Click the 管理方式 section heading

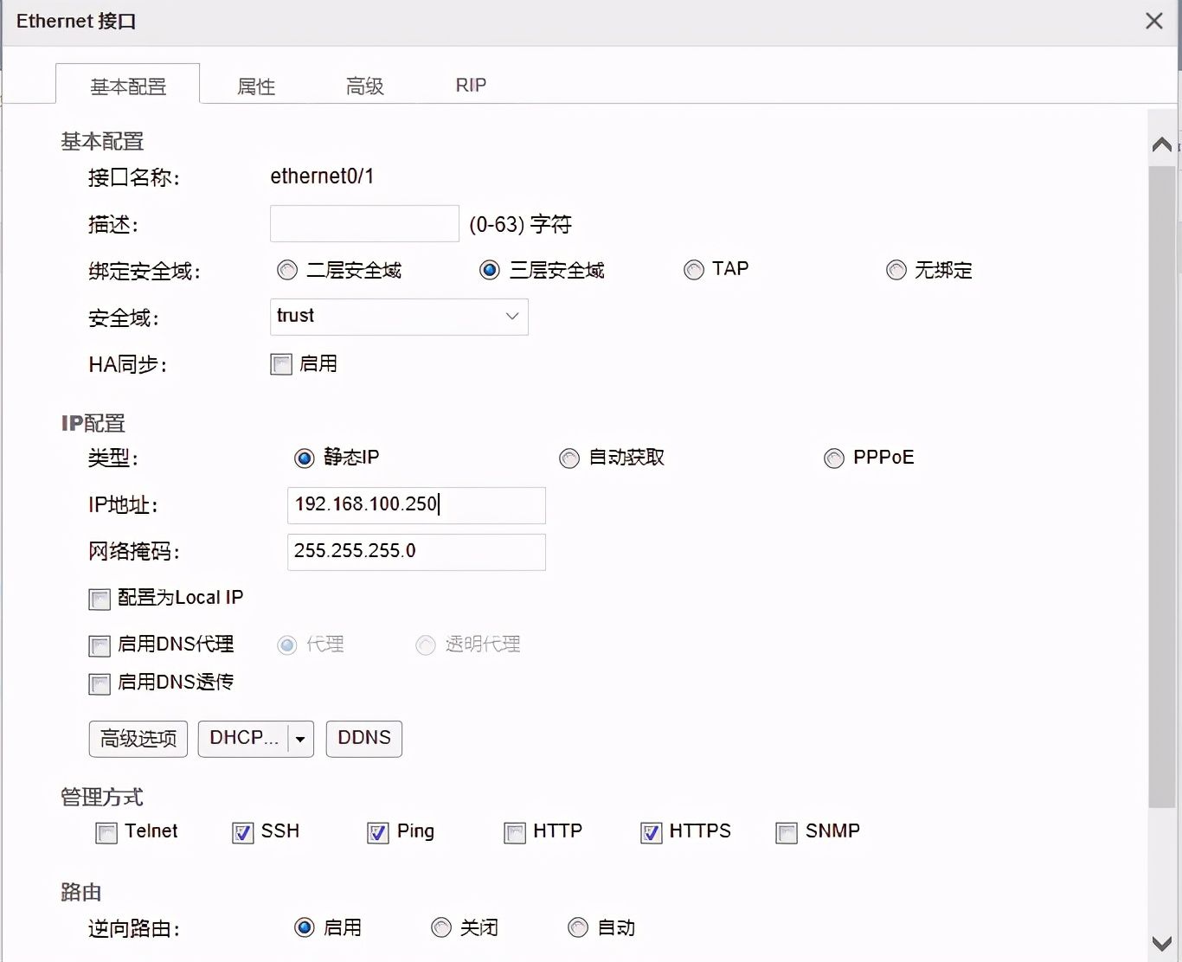(102, 797)
